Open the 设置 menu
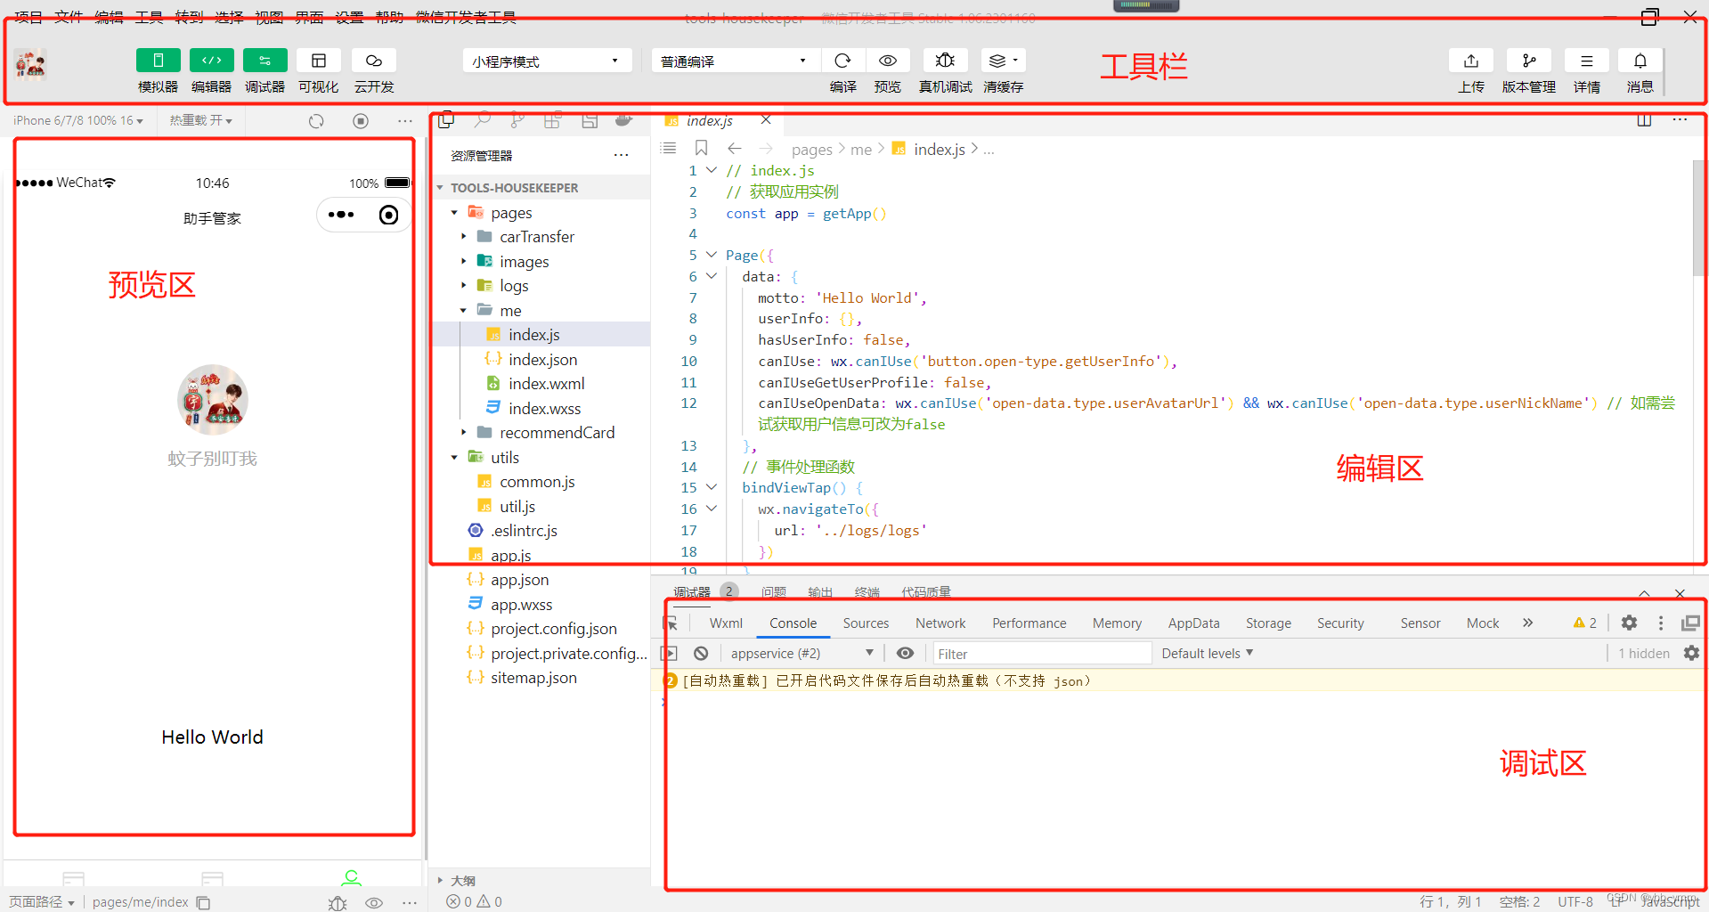 click(x=349, y=17)
